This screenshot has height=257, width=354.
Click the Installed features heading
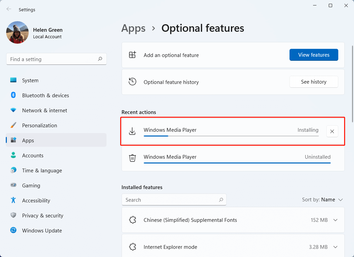click(142, 187)
